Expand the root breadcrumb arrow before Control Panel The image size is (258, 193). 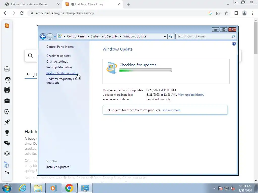coord(64,36)
